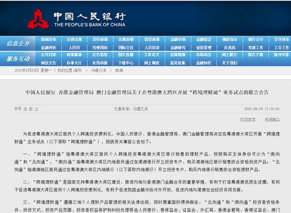
Task: Open the 人民币 navigation item
Action: [75, 48]
